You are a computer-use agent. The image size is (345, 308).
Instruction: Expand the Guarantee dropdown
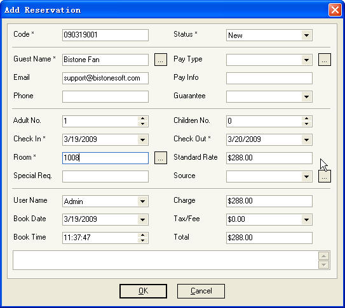click(x=306, y=96)
